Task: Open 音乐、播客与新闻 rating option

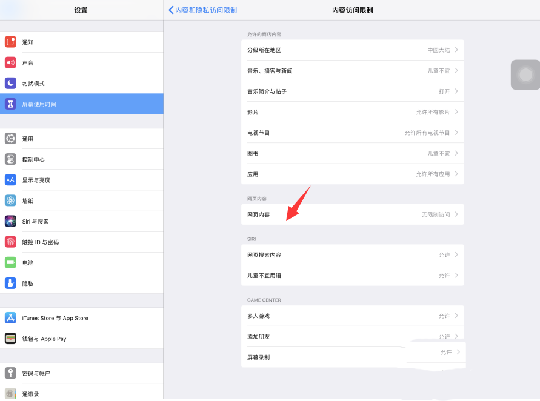Action: tap(352, 71)
